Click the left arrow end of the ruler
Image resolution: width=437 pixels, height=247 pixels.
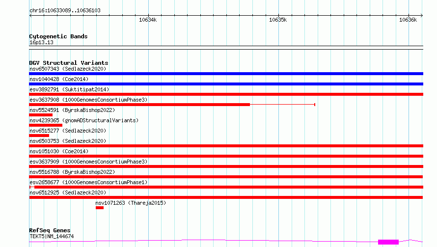point(30,16)
